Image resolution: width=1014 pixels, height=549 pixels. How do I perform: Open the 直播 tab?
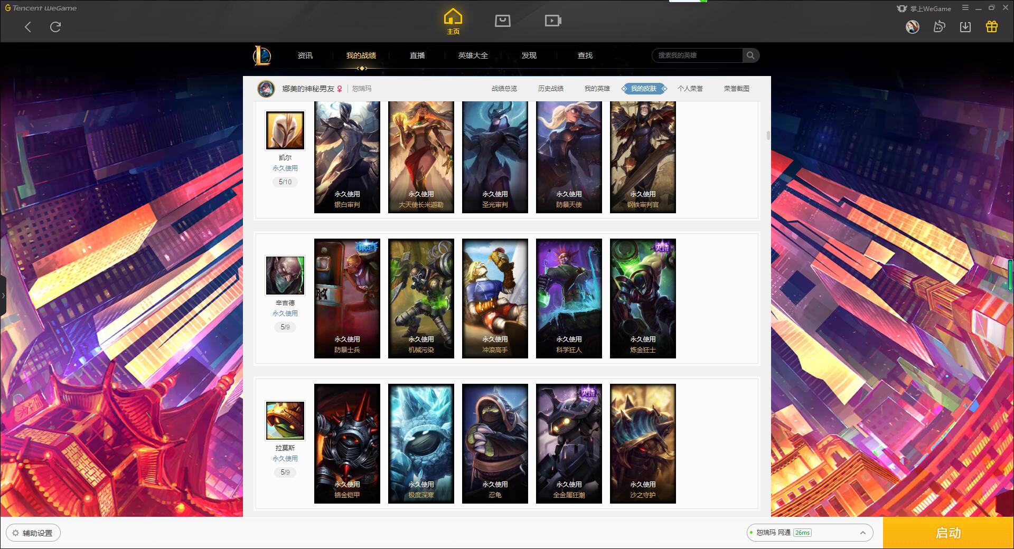[417, 55]
